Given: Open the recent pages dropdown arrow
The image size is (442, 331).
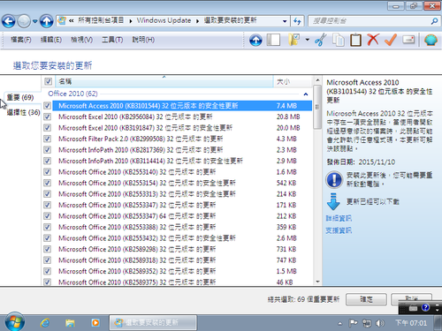Looking at the screenshot, I should (x=34, y=21).
